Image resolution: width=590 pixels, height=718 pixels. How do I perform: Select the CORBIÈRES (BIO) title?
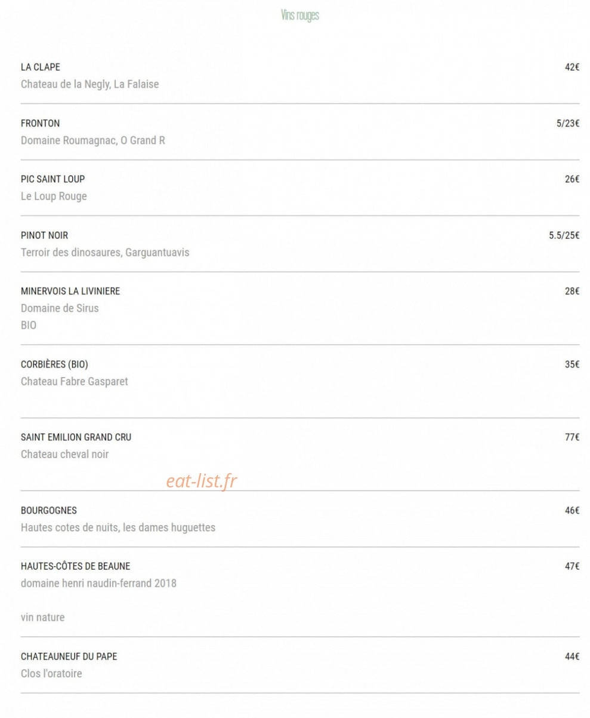click(x=54, y=364)
